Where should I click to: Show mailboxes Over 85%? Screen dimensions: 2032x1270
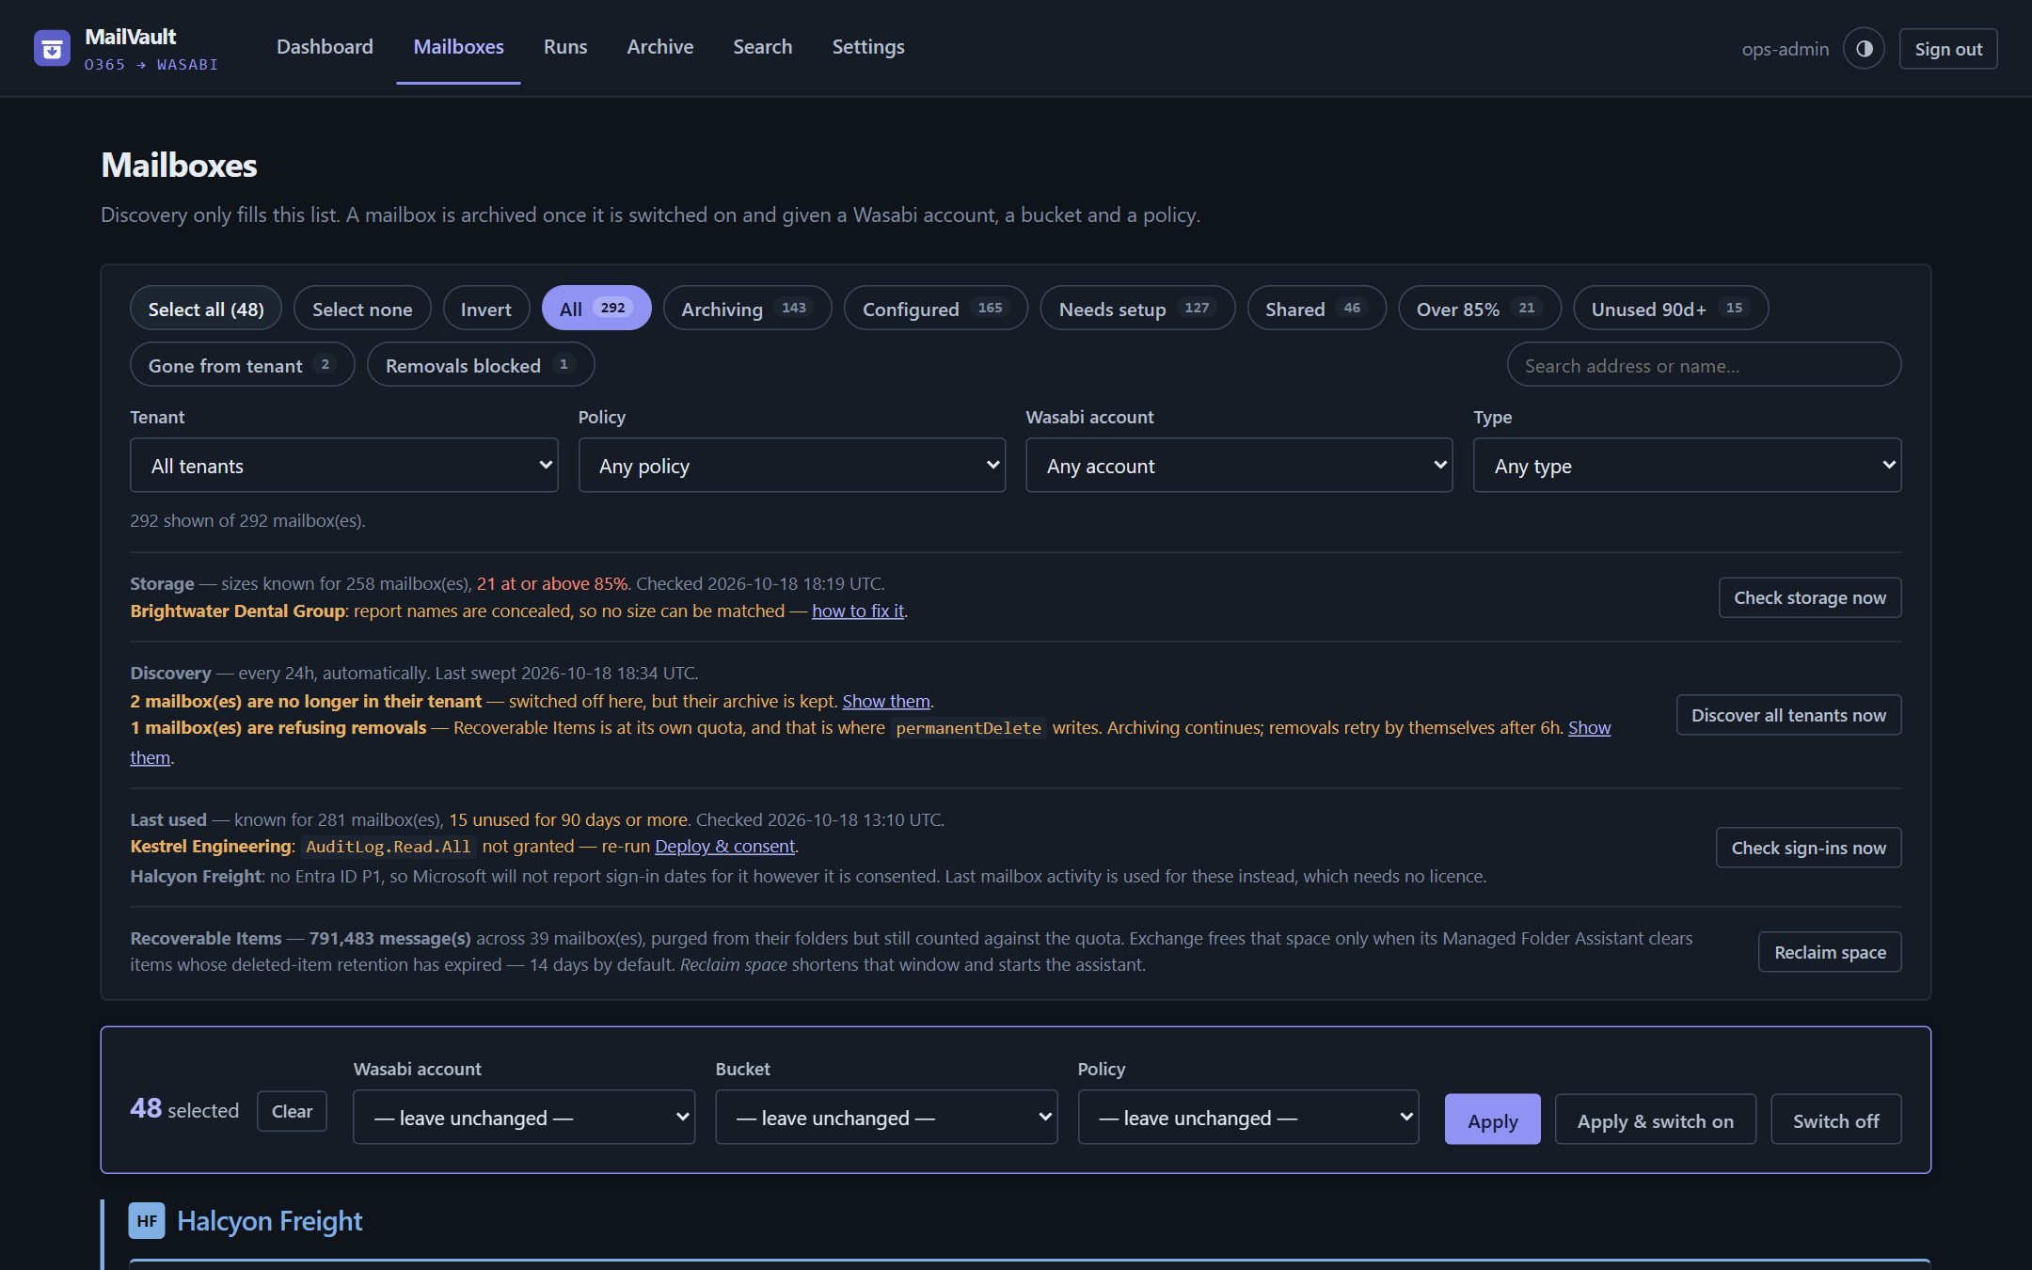click(x=1480, y=309)
